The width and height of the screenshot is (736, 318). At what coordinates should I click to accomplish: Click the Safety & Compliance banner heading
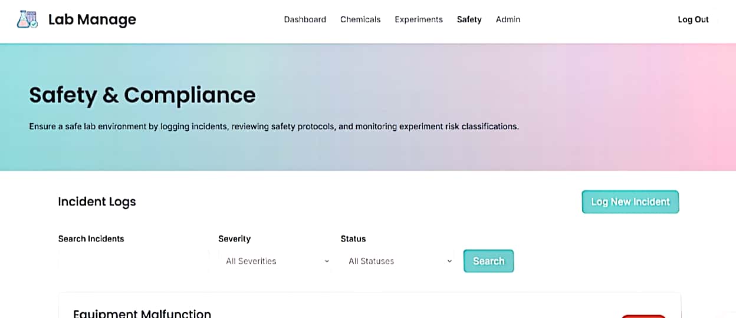coord(142,95)
